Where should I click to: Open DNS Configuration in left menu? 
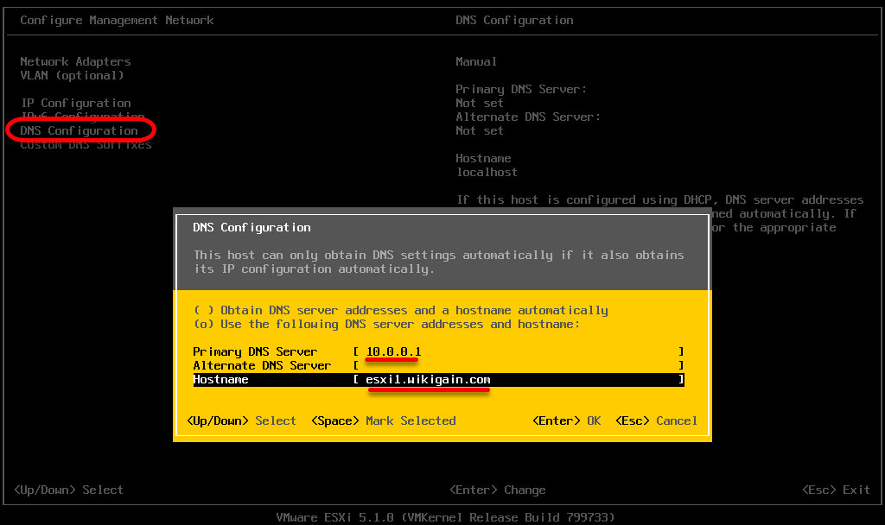tap(79, 130)
